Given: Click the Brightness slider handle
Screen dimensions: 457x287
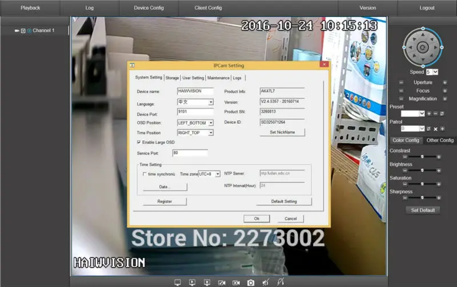Looking at the screenshot, I should pos(422,171).
